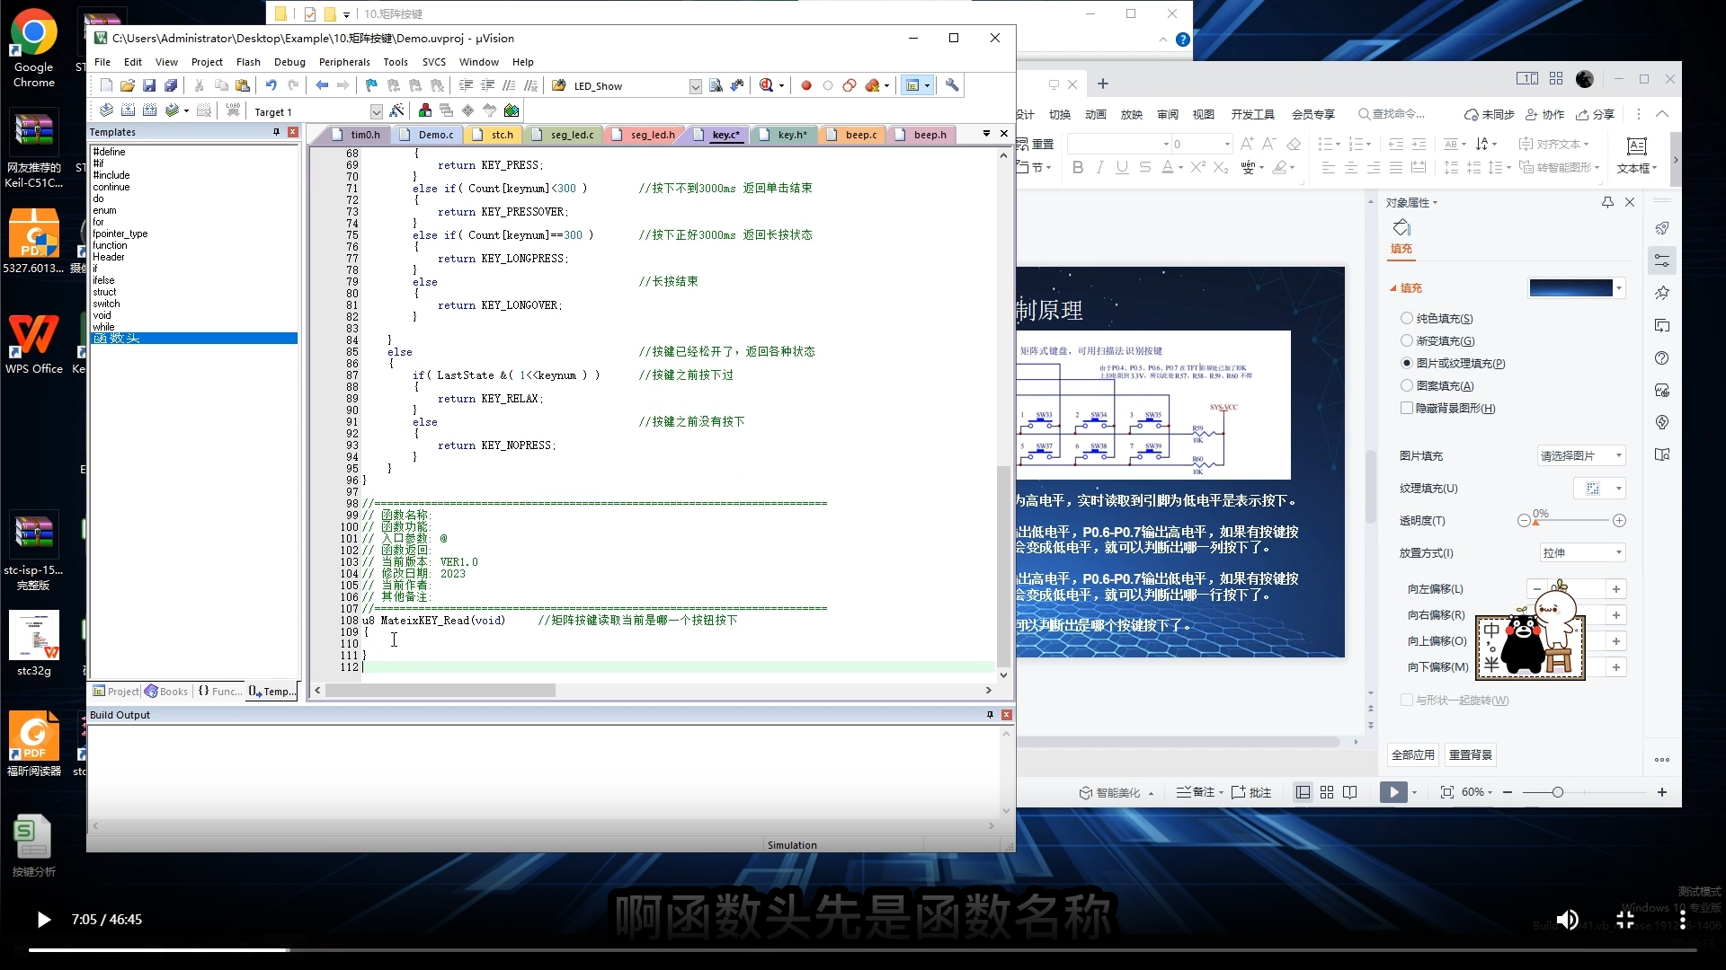This screenshot has width=1726, height=970.
Task: Open the Project menu in µVision
Action: pyautogui.click(x=207, y=62)
